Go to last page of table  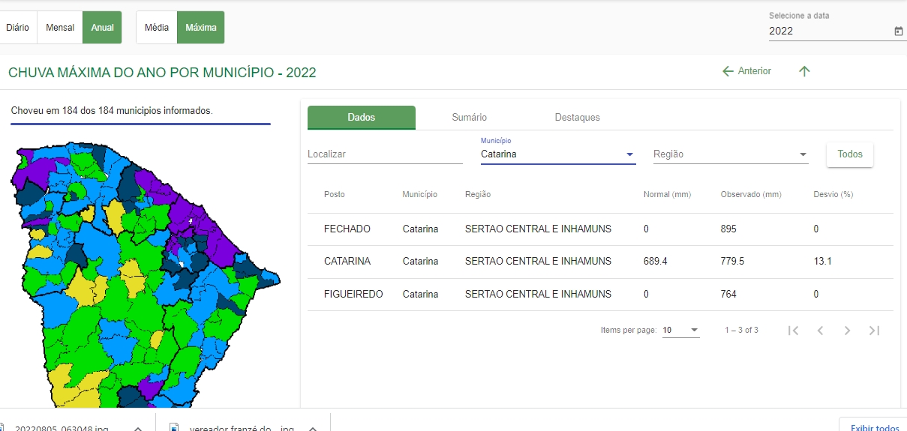[874, 331]
